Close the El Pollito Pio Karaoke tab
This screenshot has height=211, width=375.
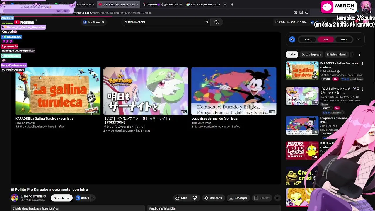point(137,4)
